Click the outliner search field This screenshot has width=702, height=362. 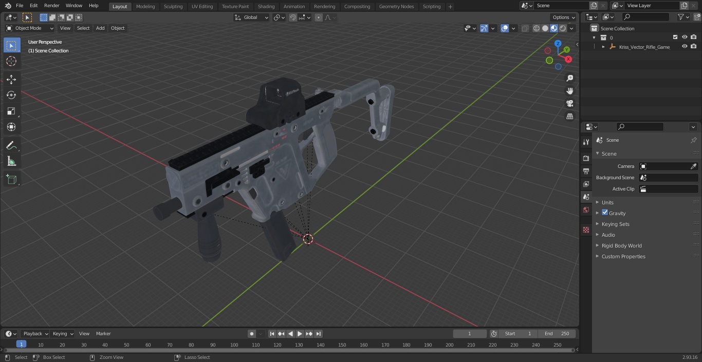(645, 17)
